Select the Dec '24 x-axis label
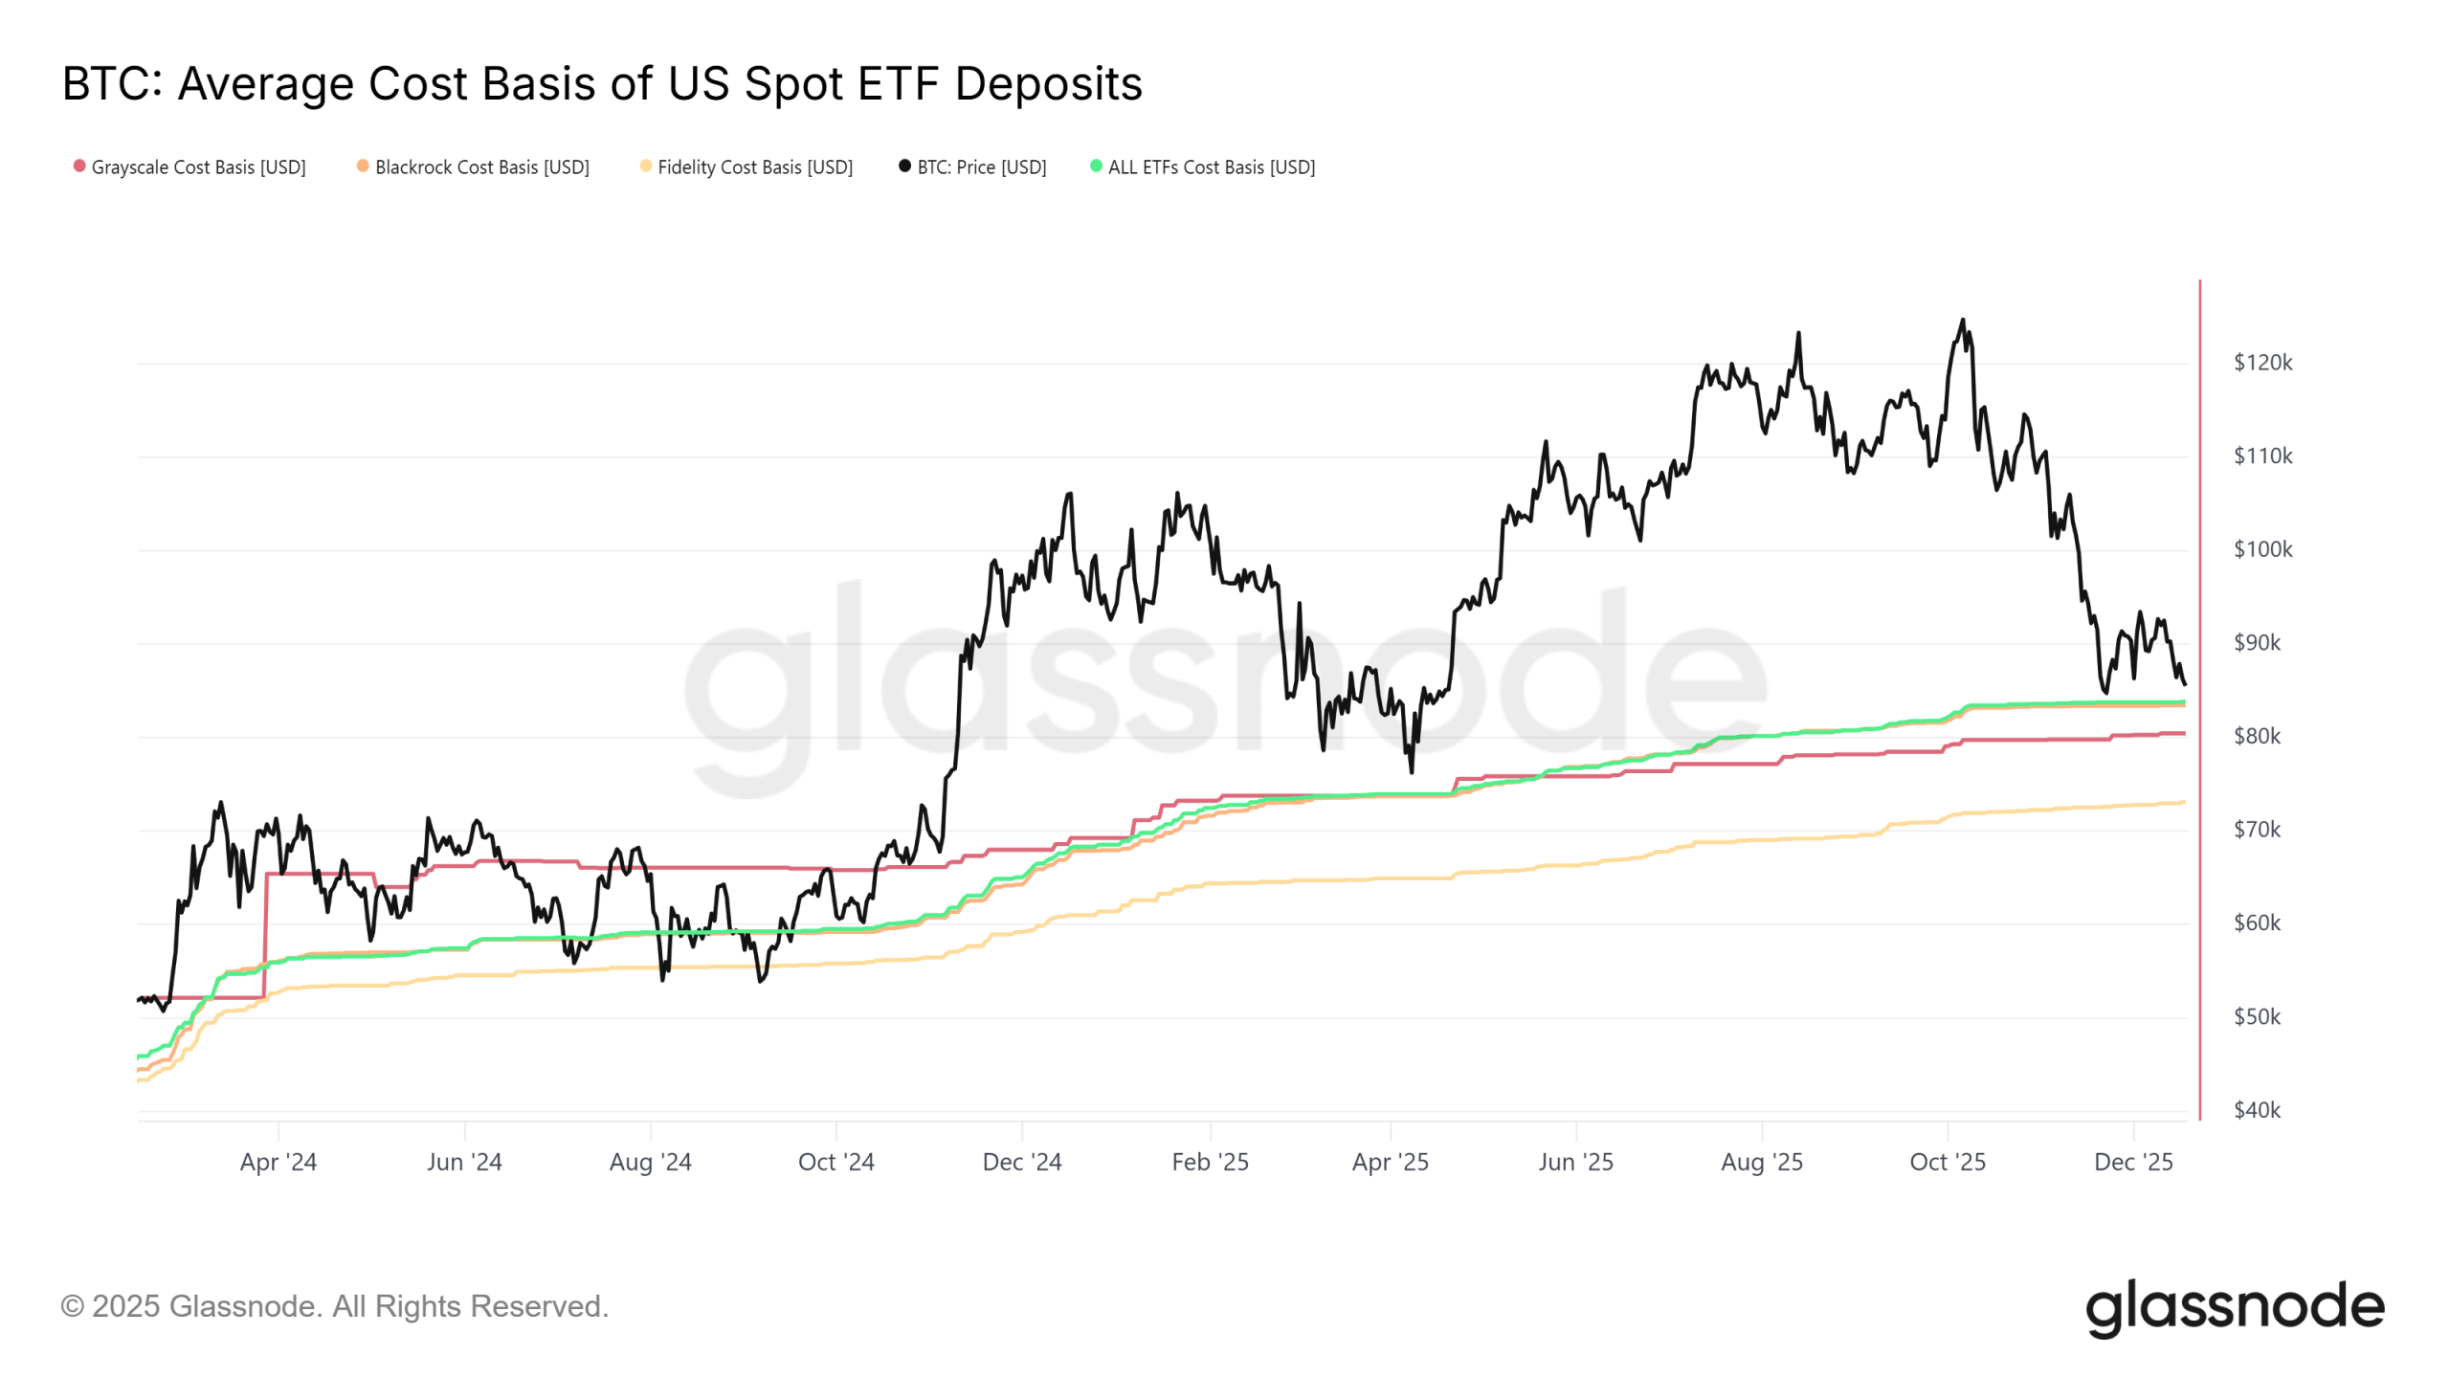Image resolution: width=2450 pixels, height=1378 pixels. point(1022,1162)
